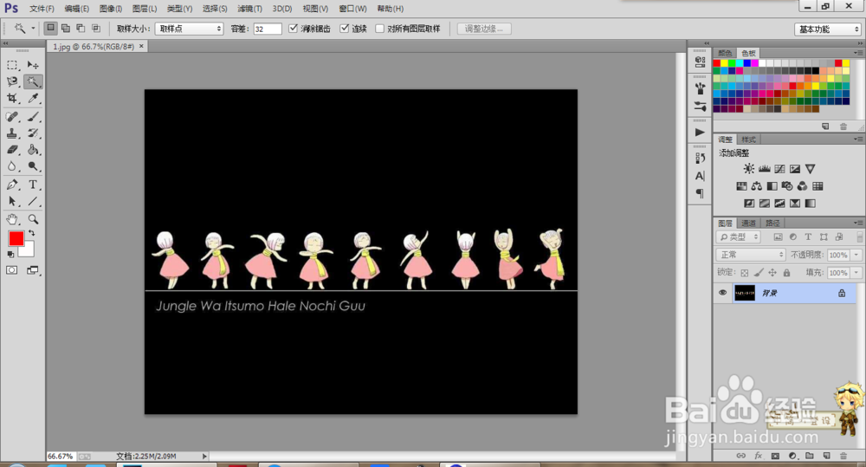Select the Dodge tool
Viewport: 866px width, 467px height.
pyautogui.click(x=33, y=166)
